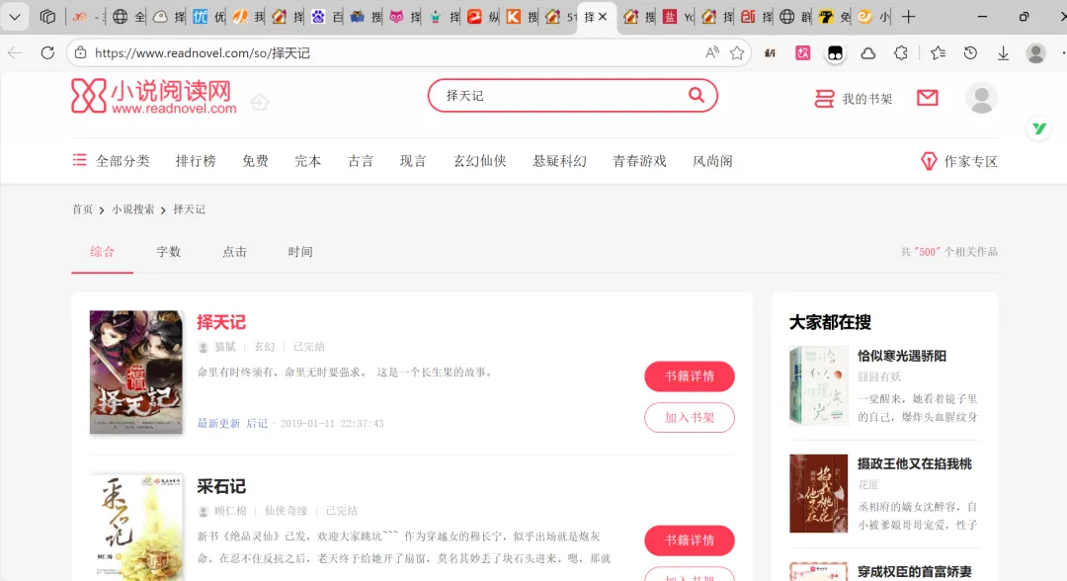Image resolution: width=1067 pixels, height=581 pixels.
Task: Open 摄政王他又在掐我桃 title link
Action: click(x=915, y=464)
